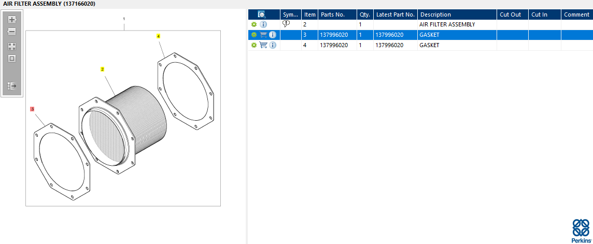Click green gear icon for AIR FILTER ASSEMBLY row

[x=254, y=24]
